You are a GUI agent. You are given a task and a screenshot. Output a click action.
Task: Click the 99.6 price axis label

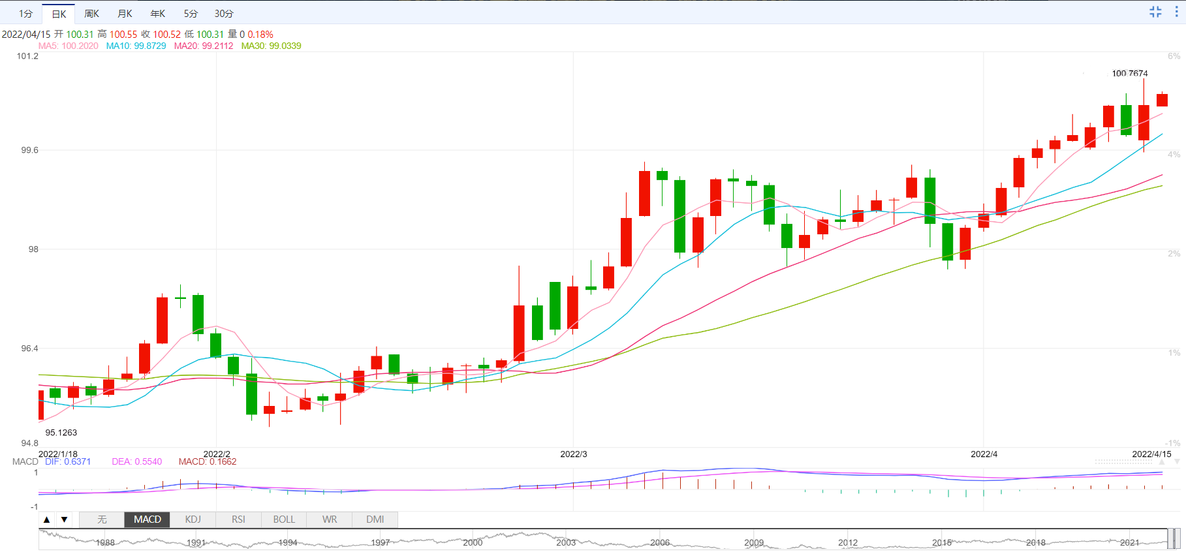30,150
